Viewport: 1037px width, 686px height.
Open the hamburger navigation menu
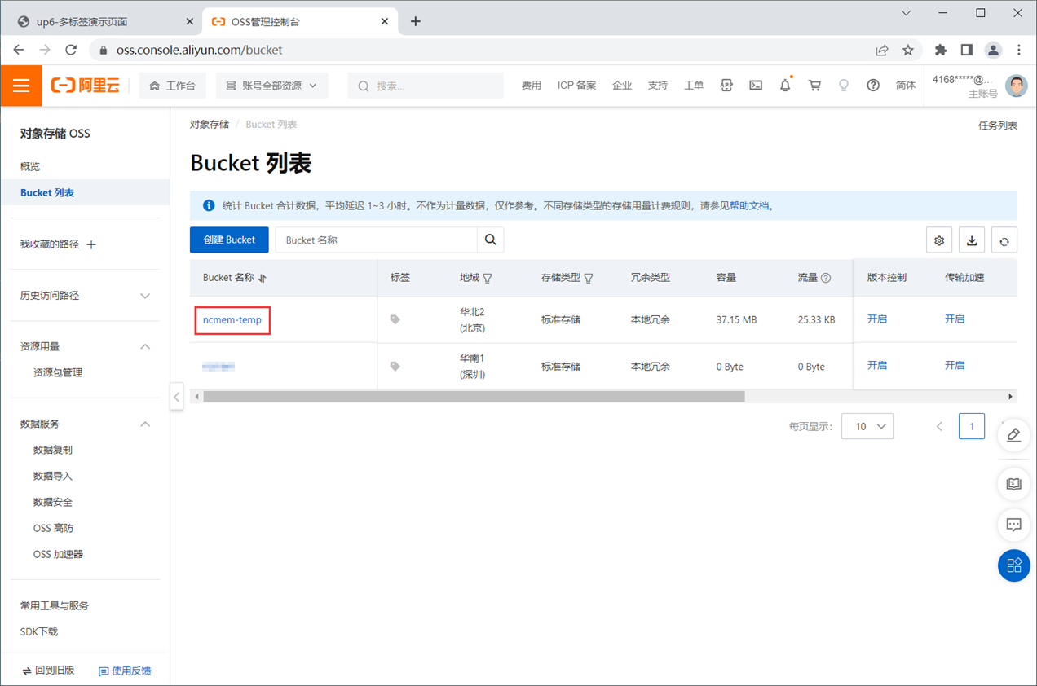click(x=21, y=86)
